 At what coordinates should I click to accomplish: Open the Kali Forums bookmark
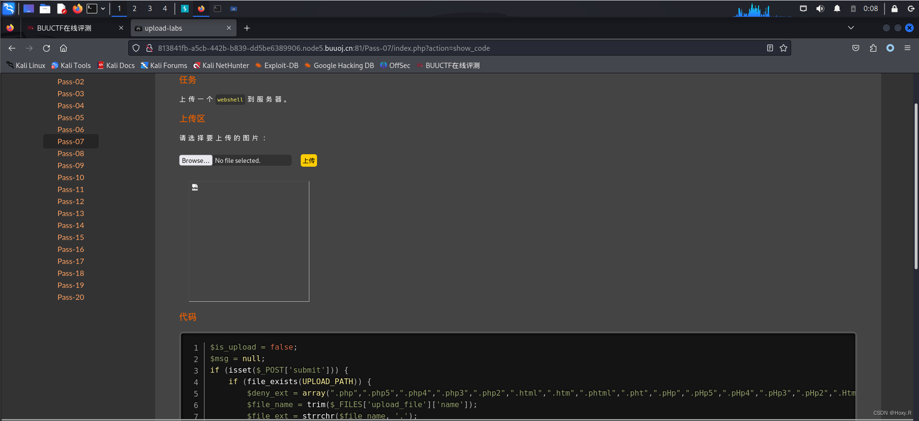pyautogui.click(x=164, y=66)
